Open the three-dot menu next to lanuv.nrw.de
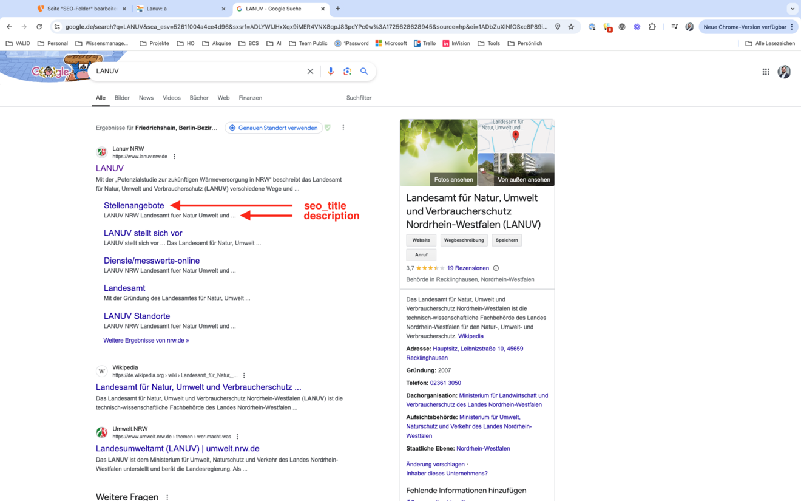This screenshot has width=801, height=501. pyautogui.click(x=174, y=157)
